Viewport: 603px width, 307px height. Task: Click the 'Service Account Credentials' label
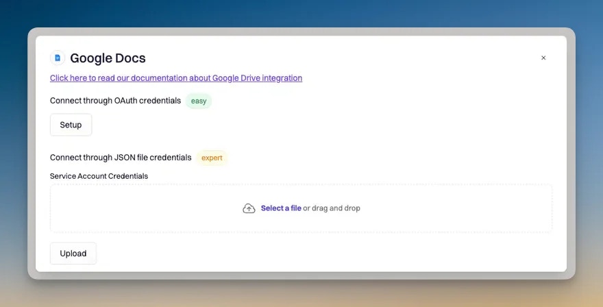coord(99,176)
